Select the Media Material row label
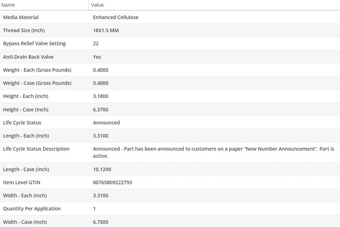 (21, 17)
